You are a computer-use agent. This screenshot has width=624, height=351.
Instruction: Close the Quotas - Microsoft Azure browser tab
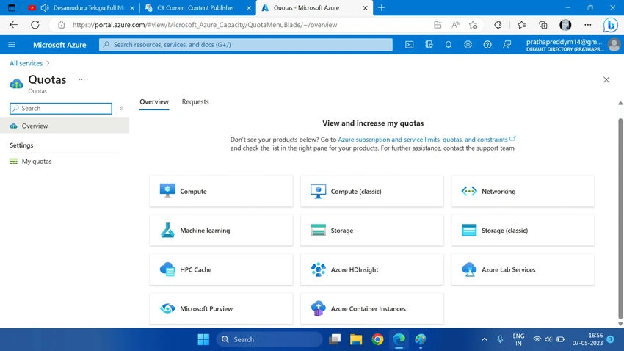click(365, 7)
